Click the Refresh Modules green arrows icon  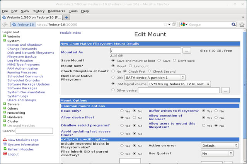point(5,149)
